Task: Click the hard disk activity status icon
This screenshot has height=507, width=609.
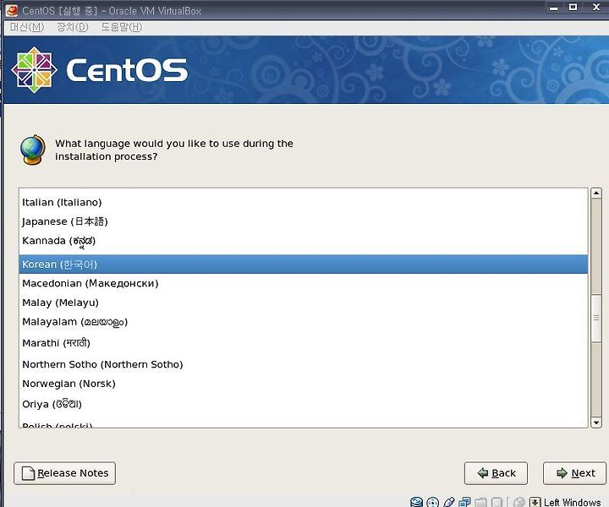Action: pos(416,502)
